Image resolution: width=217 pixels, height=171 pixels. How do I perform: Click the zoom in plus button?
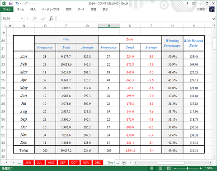coord(201,168)
